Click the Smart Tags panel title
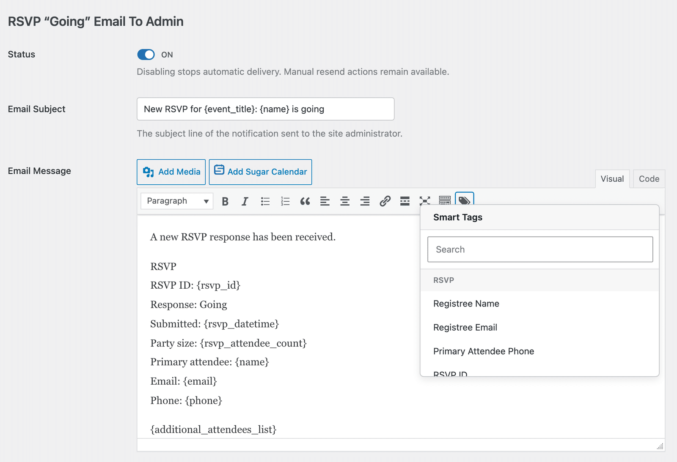Image resolution: width=677 pixels, height=462 pixels. pos(458,217)
